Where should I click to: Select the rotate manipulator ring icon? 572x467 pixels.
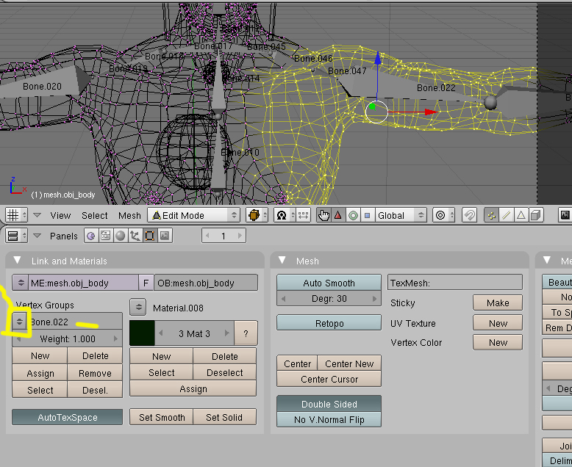tap(353, 215)
